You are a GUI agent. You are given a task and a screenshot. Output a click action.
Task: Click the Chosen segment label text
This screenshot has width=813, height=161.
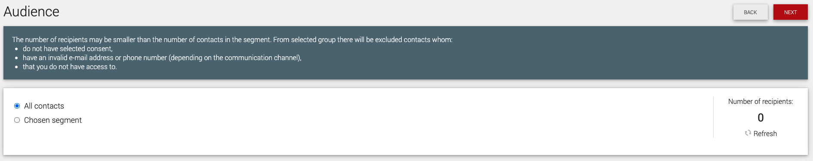pos(53,120)
